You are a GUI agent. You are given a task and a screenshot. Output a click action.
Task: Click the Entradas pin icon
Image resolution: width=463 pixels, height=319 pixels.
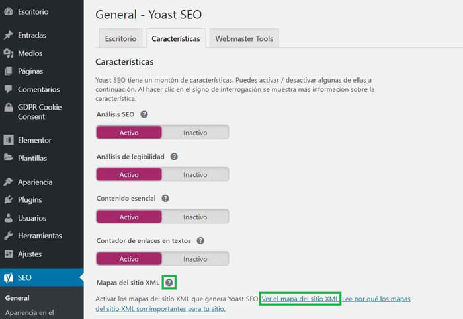[9, 35]
